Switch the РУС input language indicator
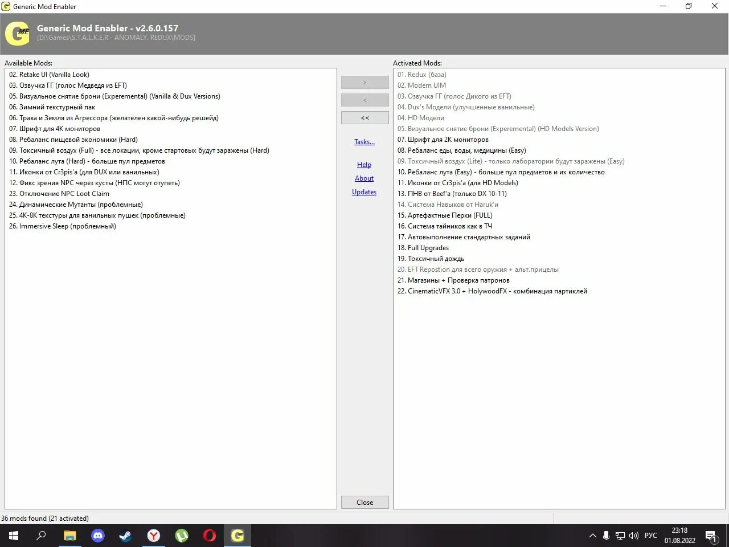729x547 pixels. (651, 536)
